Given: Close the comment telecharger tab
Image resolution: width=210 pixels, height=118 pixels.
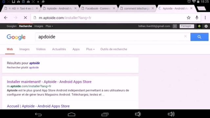Looking at the screenshot, I should click(x=153, y=8).
